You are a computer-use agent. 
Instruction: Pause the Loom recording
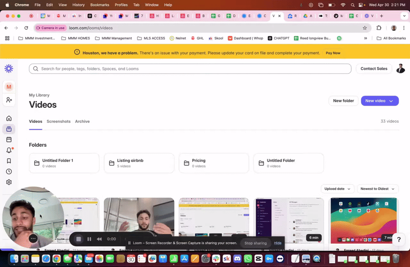point(89,239)
